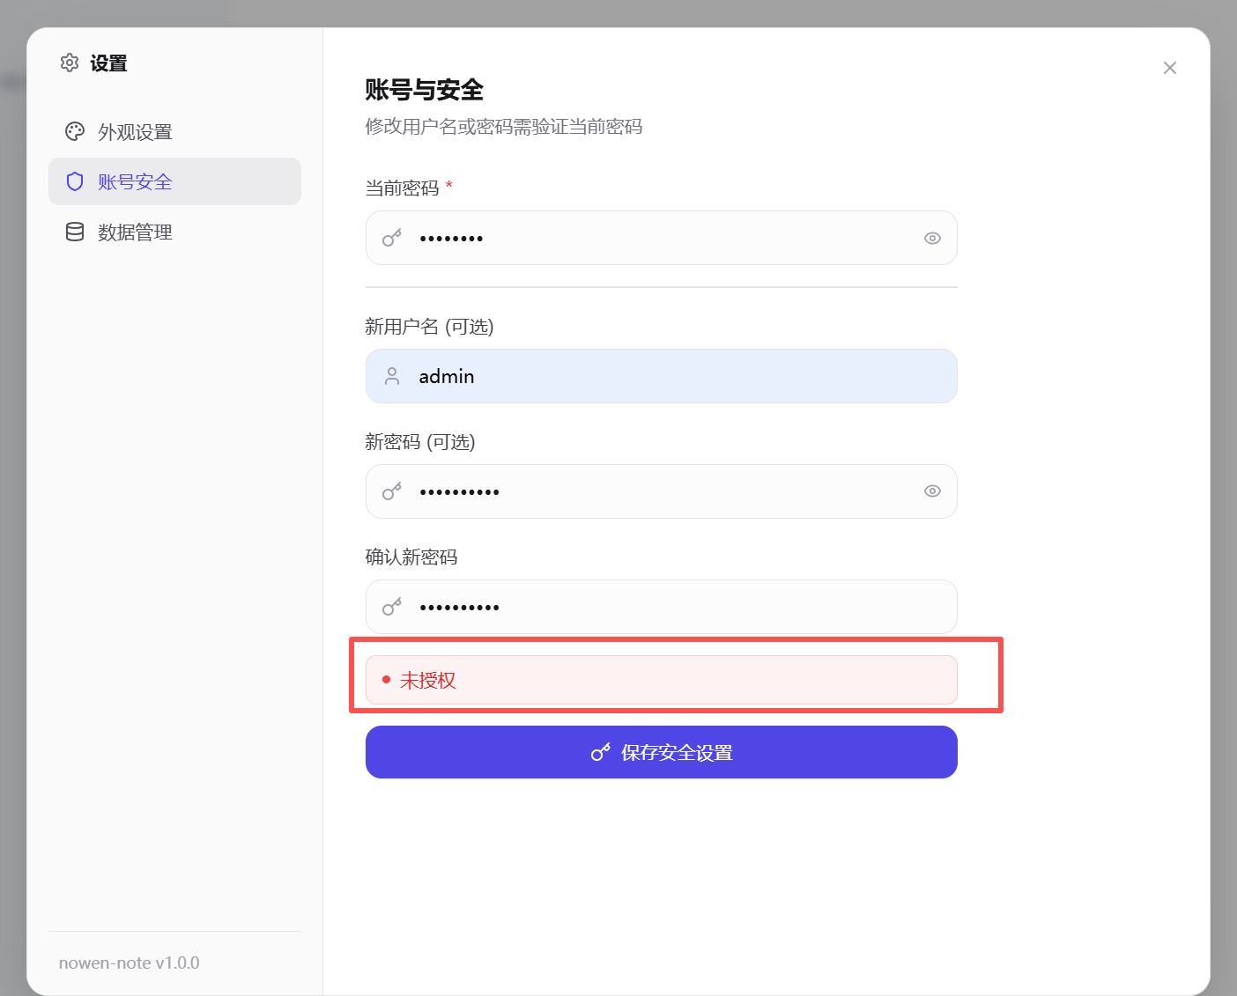Close the settings dialog

pyautogui.click(x=1169, y=68)
